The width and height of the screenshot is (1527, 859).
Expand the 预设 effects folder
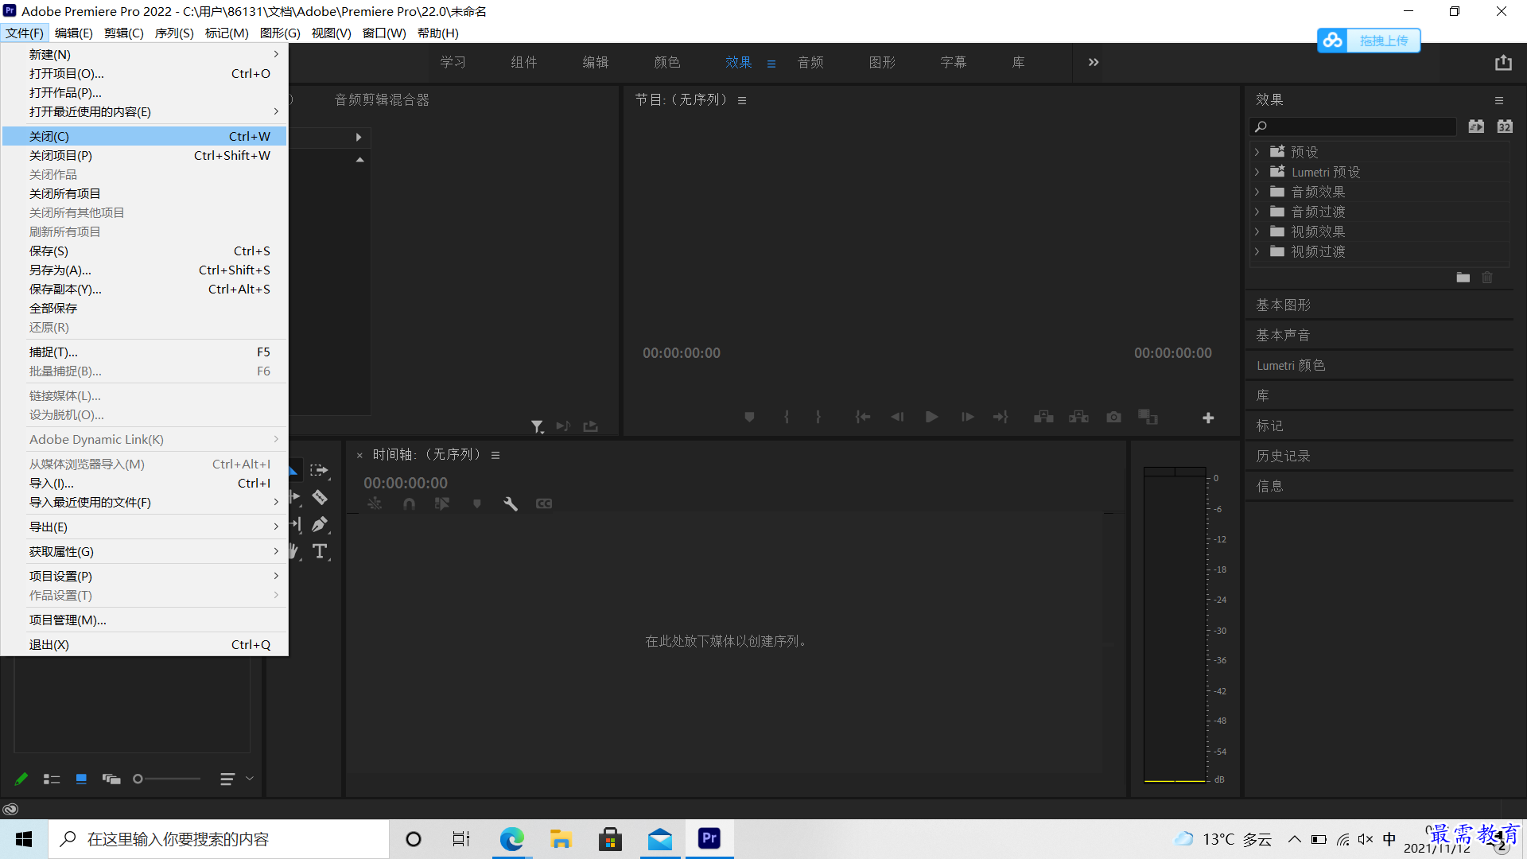click(x=1257, y=152)
